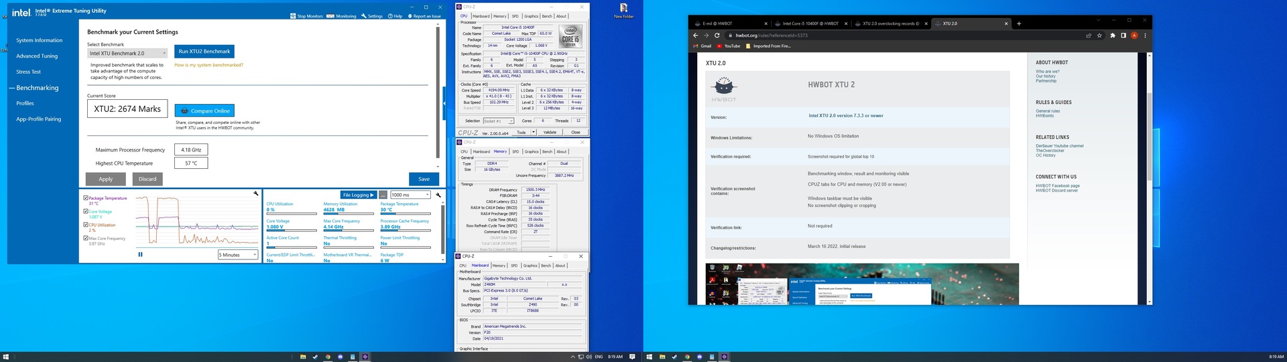Toggle Max Core Frequency graph checkbox

(86, 238)
